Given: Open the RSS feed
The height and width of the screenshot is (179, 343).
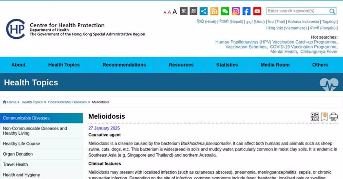Looking at the screenshot, I should pyautogui.click(x=214, y=11).
